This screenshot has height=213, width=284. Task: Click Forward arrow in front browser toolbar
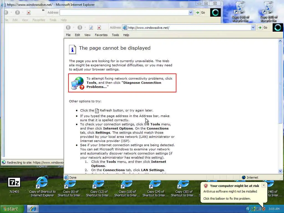[x=80, y=27]
